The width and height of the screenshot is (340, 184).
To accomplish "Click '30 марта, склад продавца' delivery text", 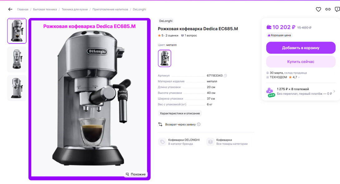I will pos(288,73).
